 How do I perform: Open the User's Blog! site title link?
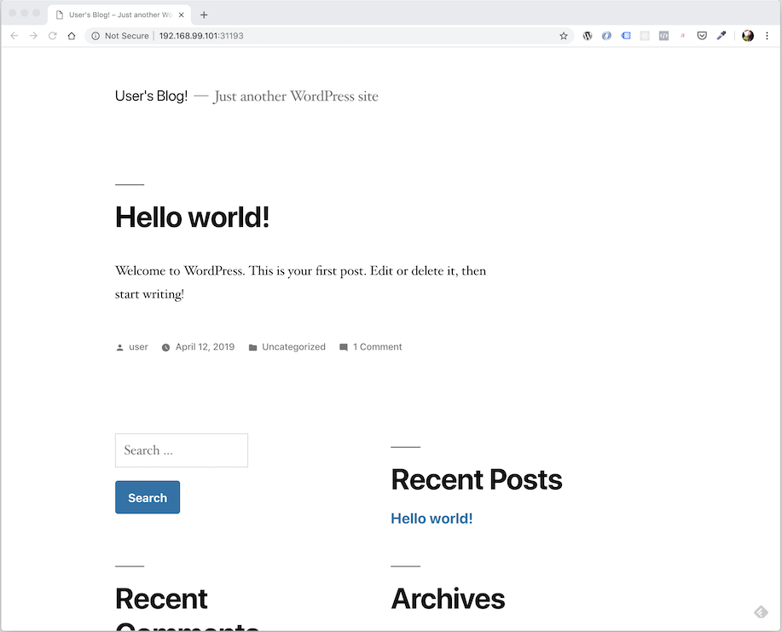pyautogui.click(x=152, y=96)
